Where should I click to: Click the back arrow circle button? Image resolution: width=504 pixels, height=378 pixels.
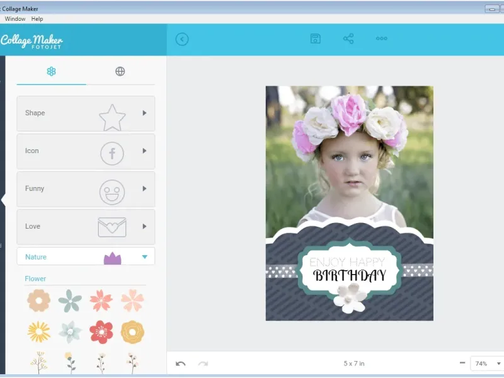click(x=182, y=40)
